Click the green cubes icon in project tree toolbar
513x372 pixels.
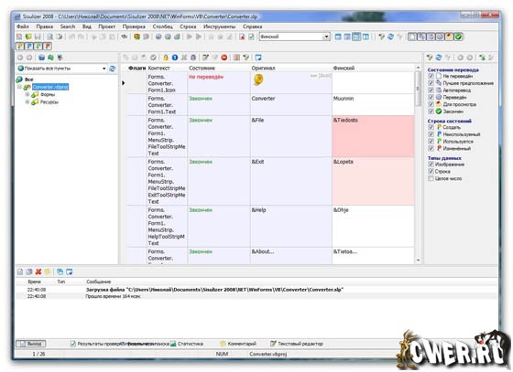(x=50, y=58)
